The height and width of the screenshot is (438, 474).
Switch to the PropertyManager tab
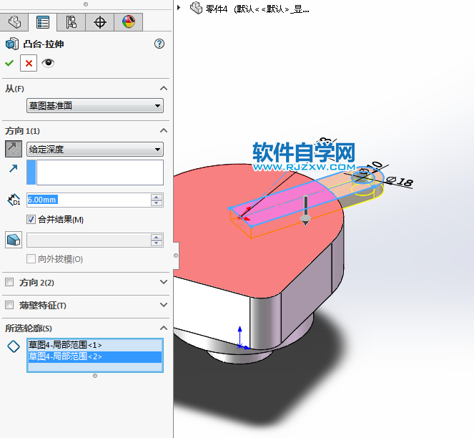click(43, 22)
